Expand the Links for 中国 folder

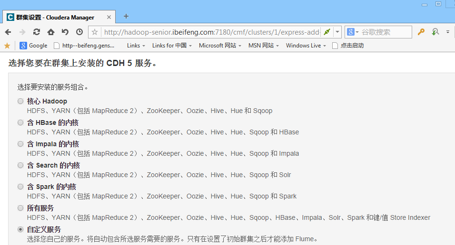coord(172,46)
